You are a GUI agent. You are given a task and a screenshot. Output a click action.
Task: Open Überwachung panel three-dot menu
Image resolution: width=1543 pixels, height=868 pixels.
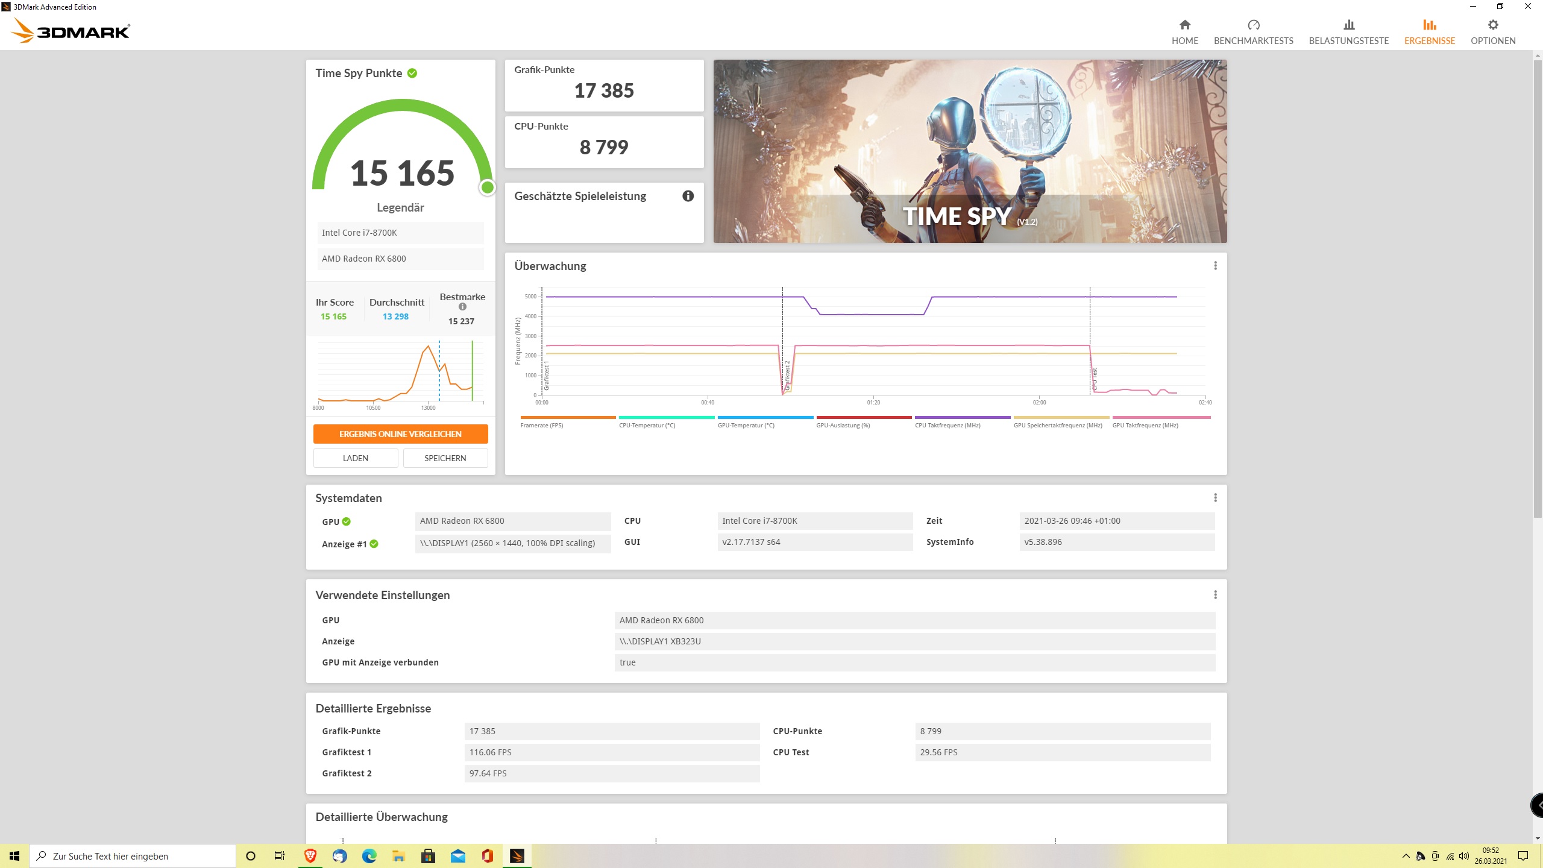1215,266
